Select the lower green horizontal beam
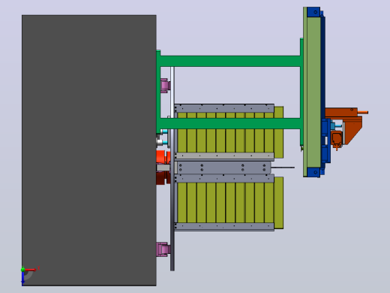This screenshot has height=293, width=390. 230,123
